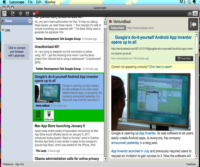Click Sign Out in the bottom bar
Viewport: 200px width, 167px height.
click(20, 164)
